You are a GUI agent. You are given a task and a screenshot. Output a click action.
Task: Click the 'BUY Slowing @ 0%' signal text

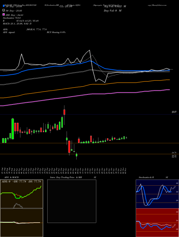point(56,32)
